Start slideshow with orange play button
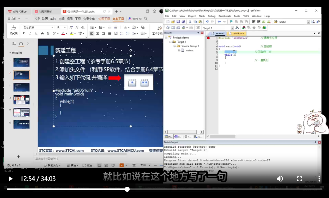The image size is (329, 198). point(121,165)
